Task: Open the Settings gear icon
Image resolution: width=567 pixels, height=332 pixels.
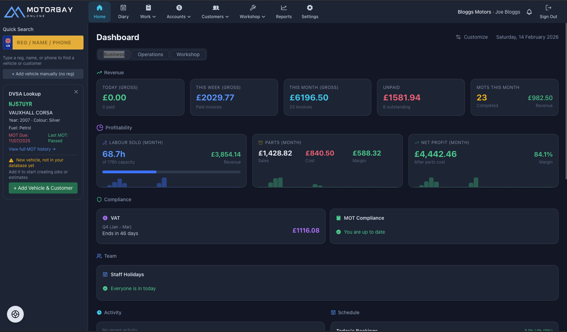Action: pos(310,7)
